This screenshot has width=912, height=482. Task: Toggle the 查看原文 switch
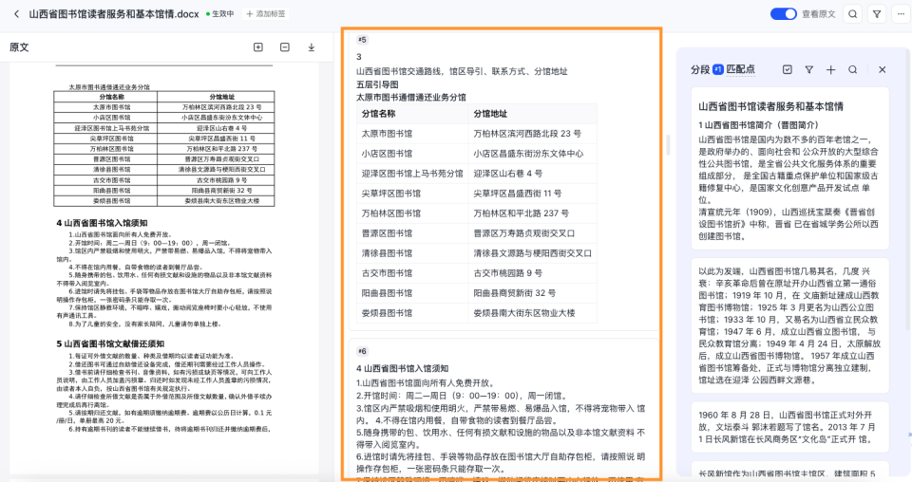(783, 14)
